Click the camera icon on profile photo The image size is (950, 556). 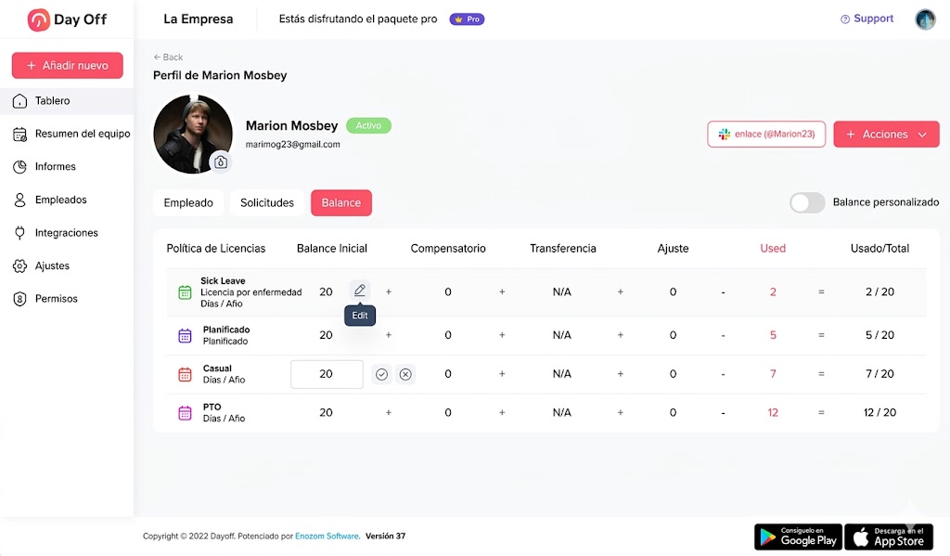221,162
